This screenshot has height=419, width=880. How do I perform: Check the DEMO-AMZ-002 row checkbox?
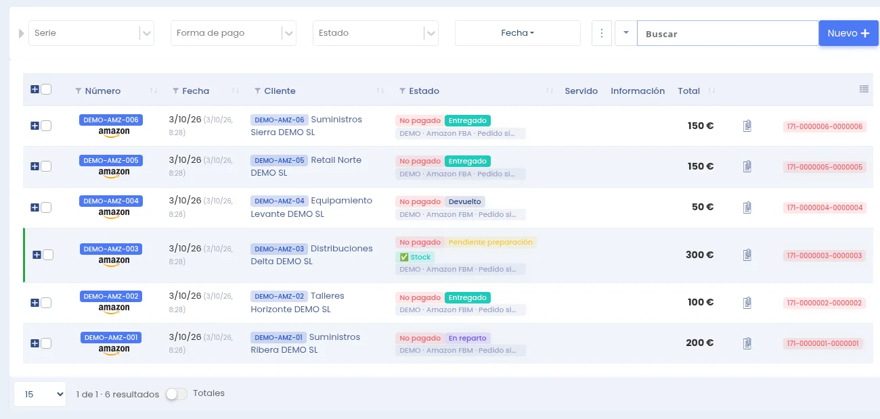[x=46, y=303]
